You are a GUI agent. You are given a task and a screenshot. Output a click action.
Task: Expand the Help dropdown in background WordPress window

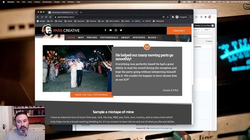[207, 30]
